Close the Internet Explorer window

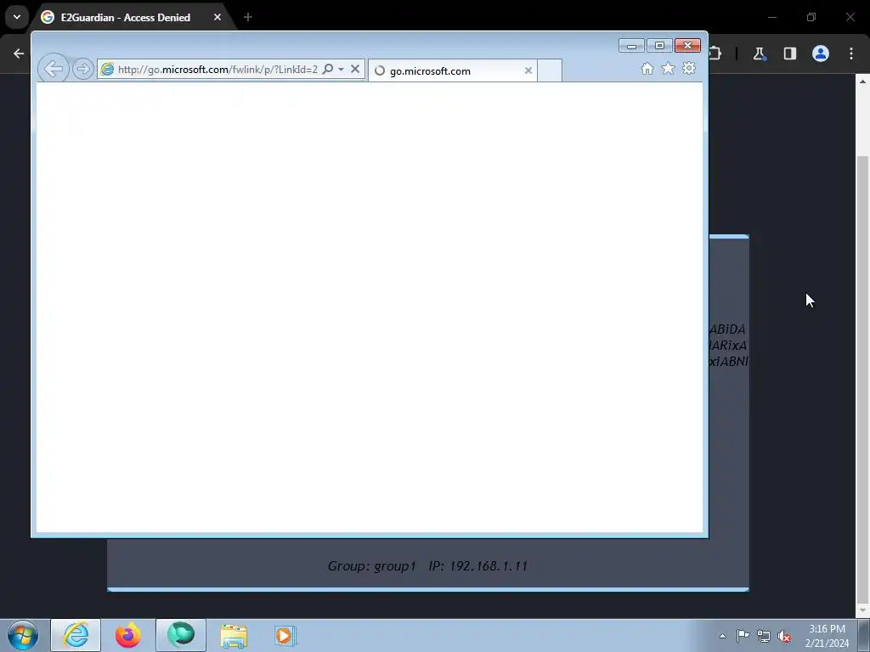(x=687, y=46)
